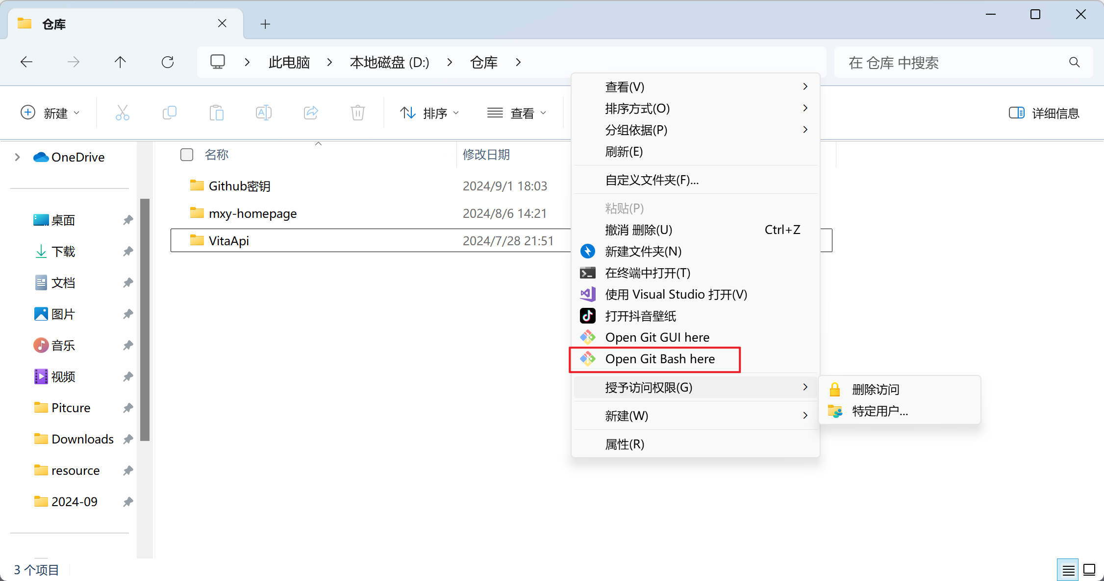Expand the OneDrive tree node

pyautogui.click(x=18, y=157)
